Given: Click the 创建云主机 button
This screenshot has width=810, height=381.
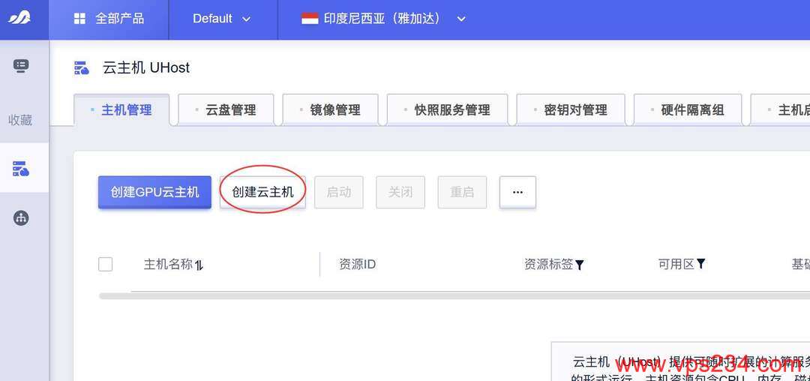Looking at the screenshot, I should pyautogui.click(x=262, y=192).
